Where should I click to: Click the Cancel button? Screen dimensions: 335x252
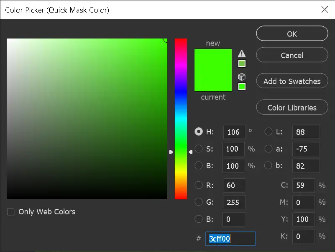pos(292,55)
